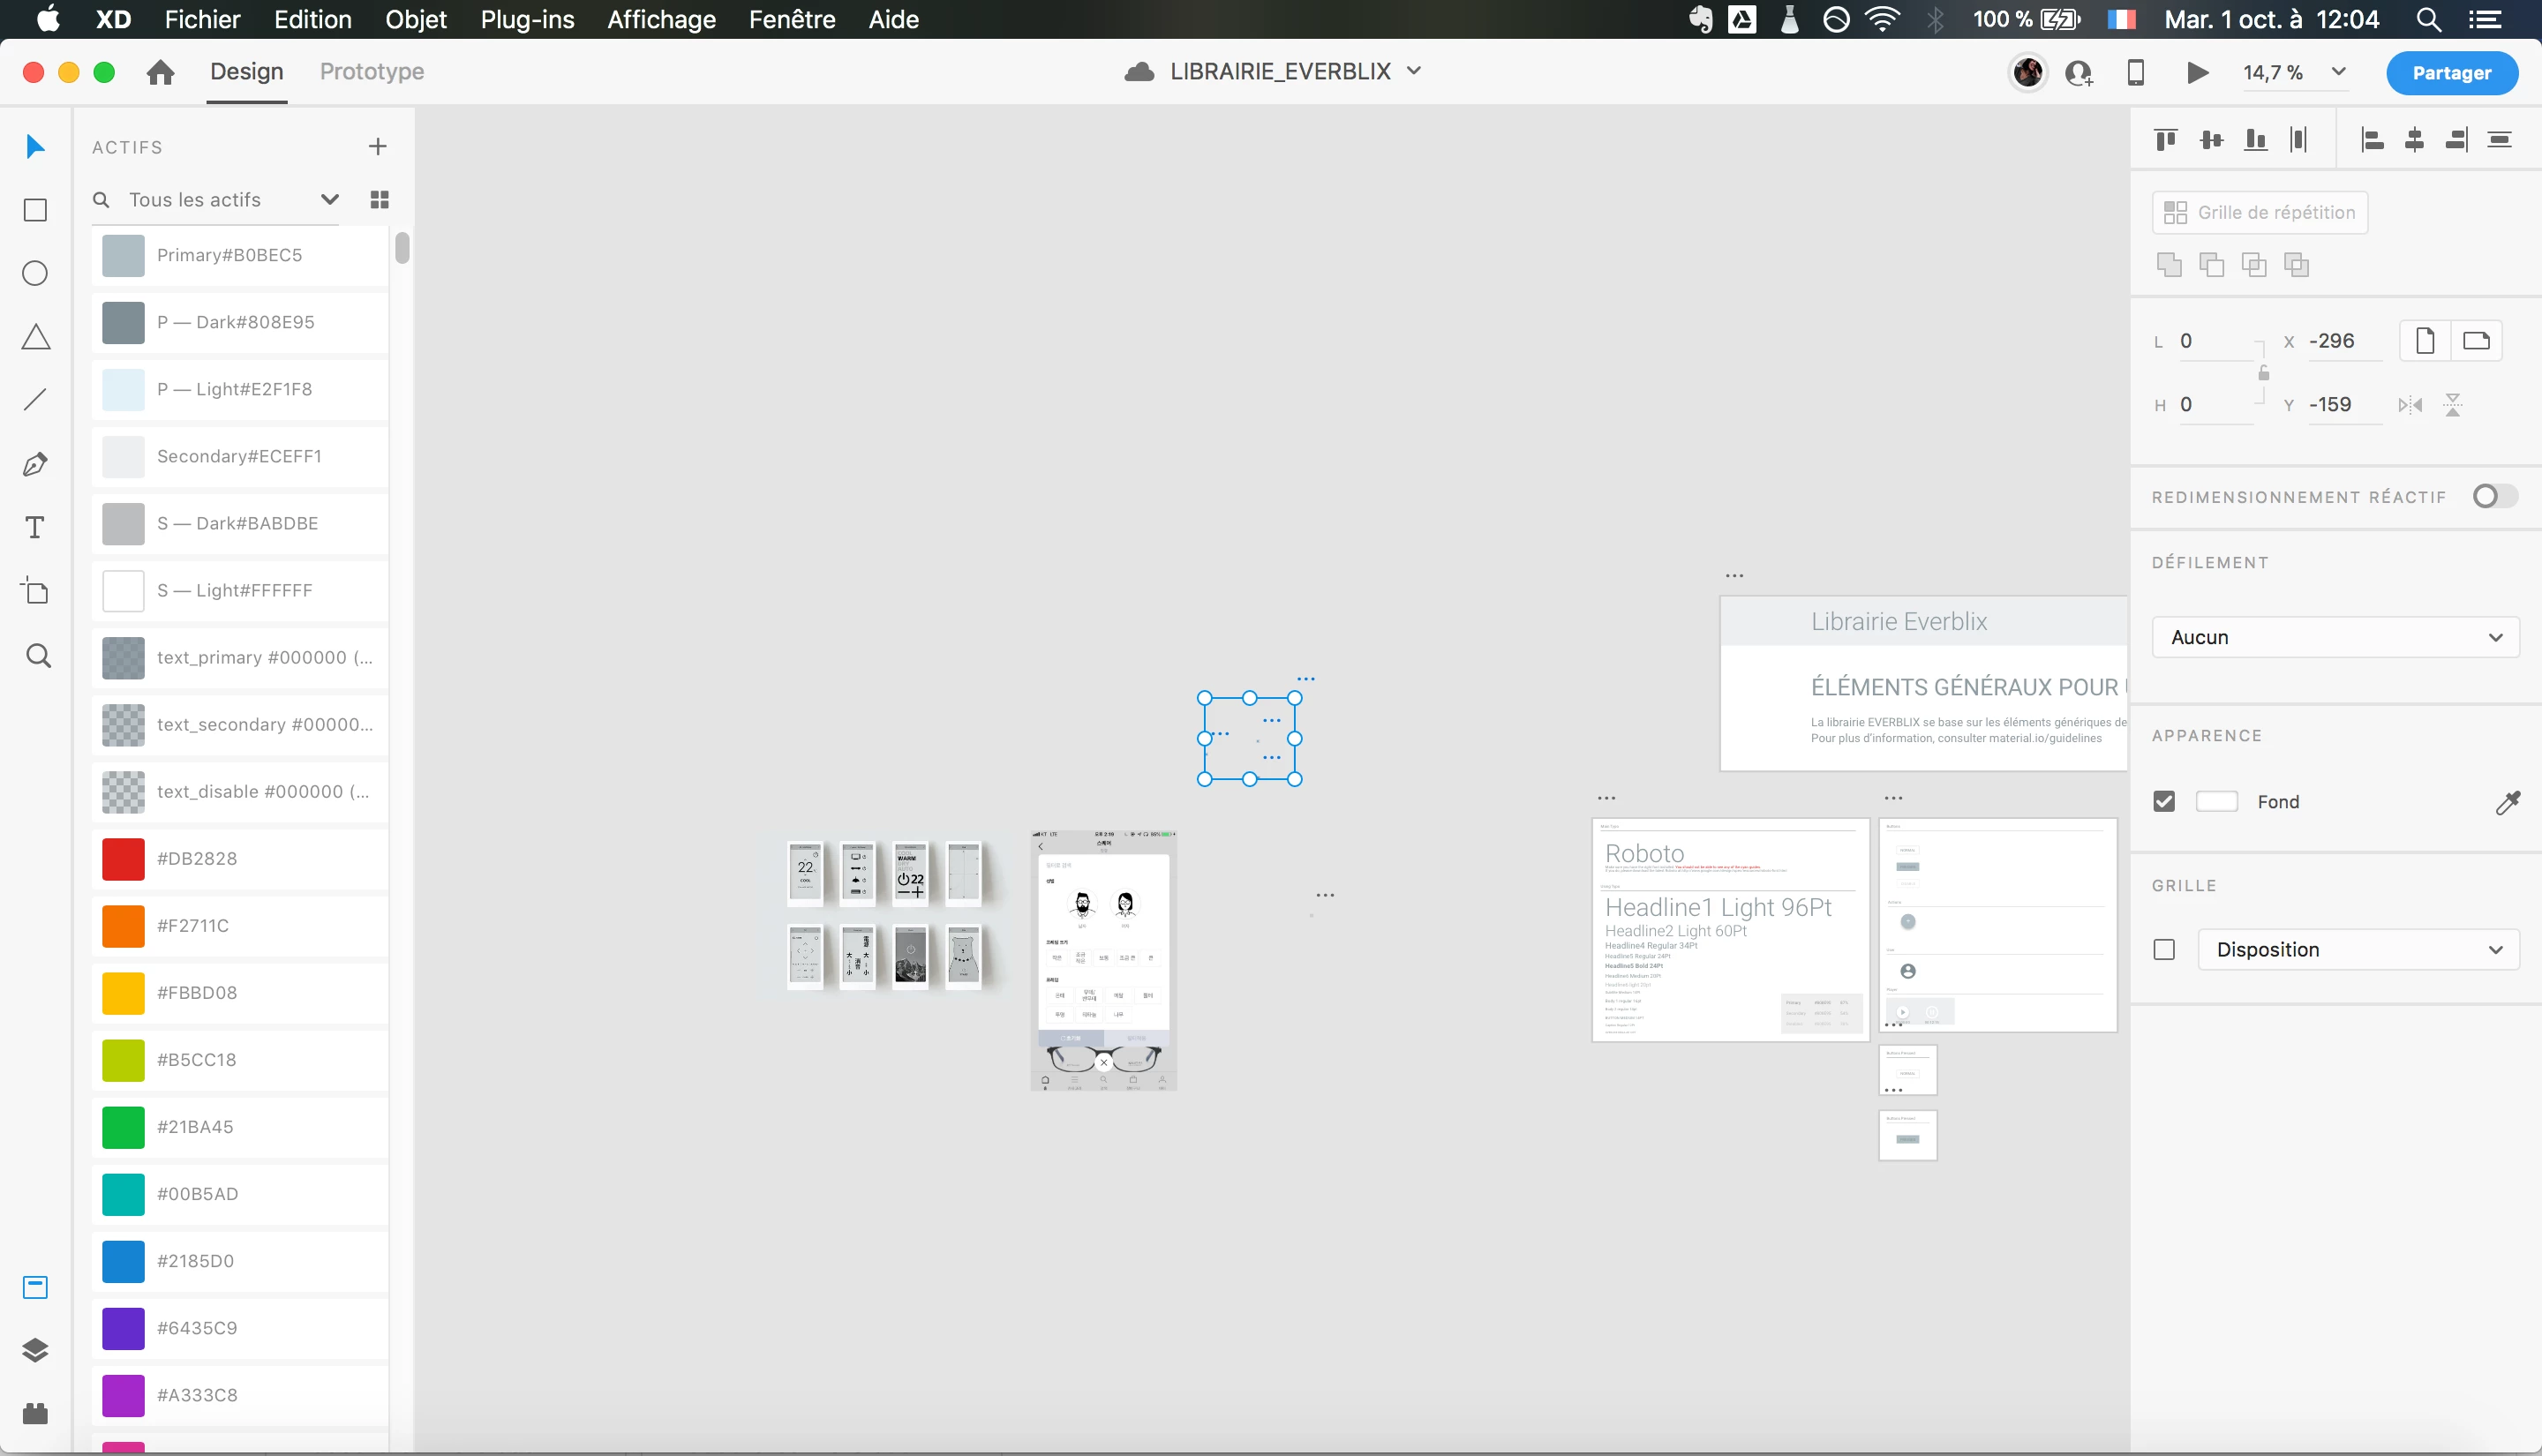Image resolution: width=2542 pixels, height=1456 pixels.
Task: Open the zoom percentage dropdown
Action: 2339,72
